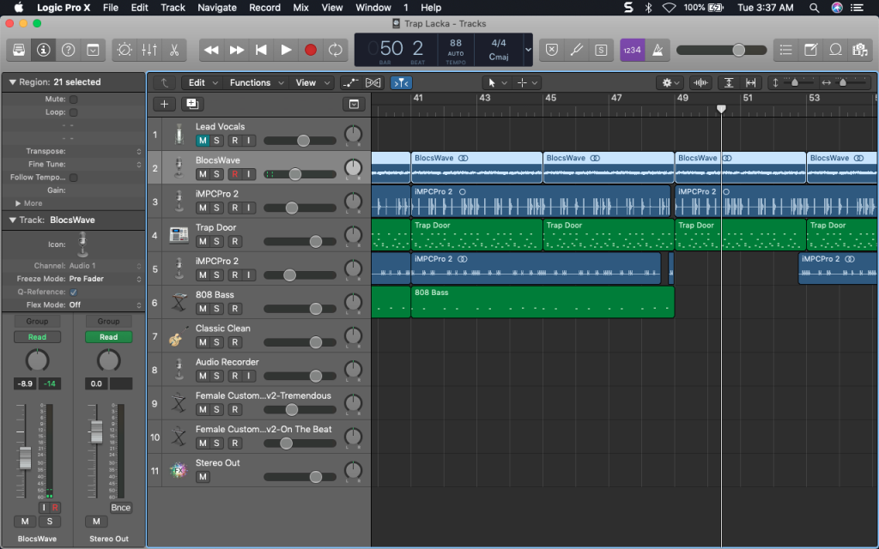
Task: Toggle horizontal auto zoom
Action: (x=750, y=83)
